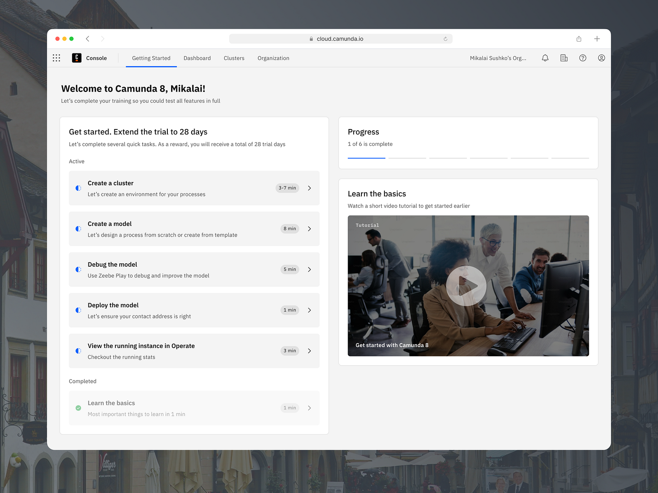This screenshot has height=493, width=658.
Task: Switch to the Dashboard tab
Action: click(197, 58)
